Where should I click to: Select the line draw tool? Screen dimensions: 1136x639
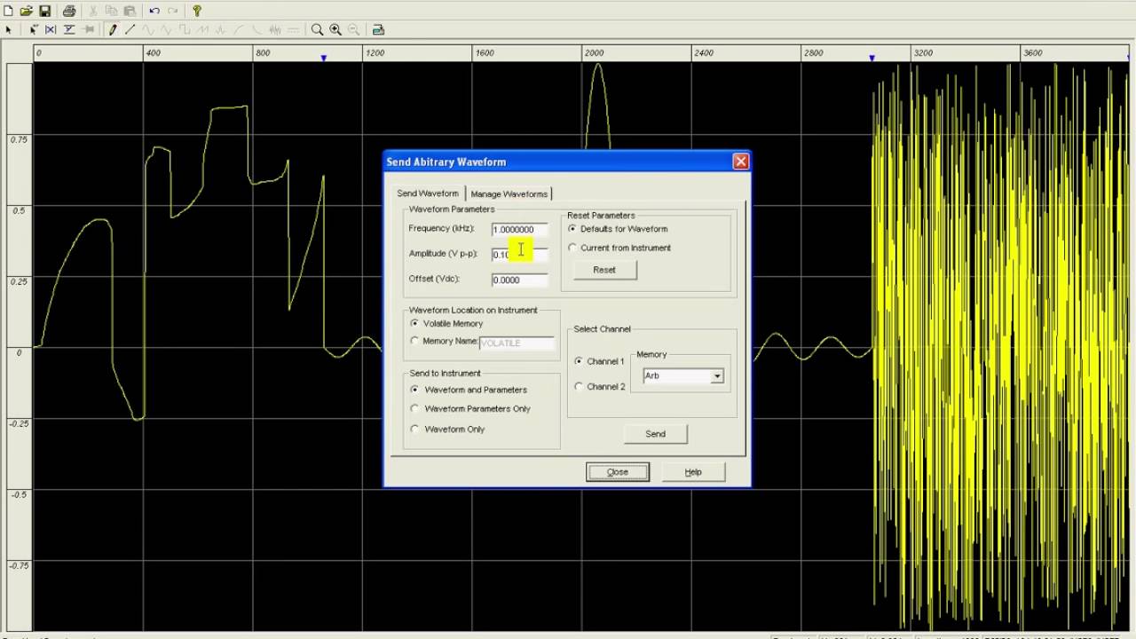click(130, 29)
